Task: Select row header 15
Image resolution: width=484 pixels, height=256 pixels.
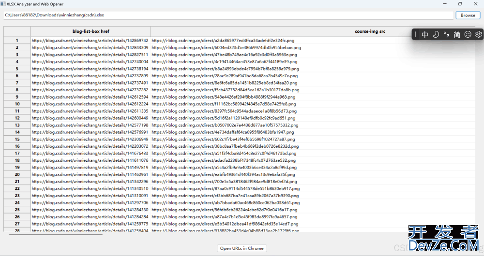Action: [17, 139]
